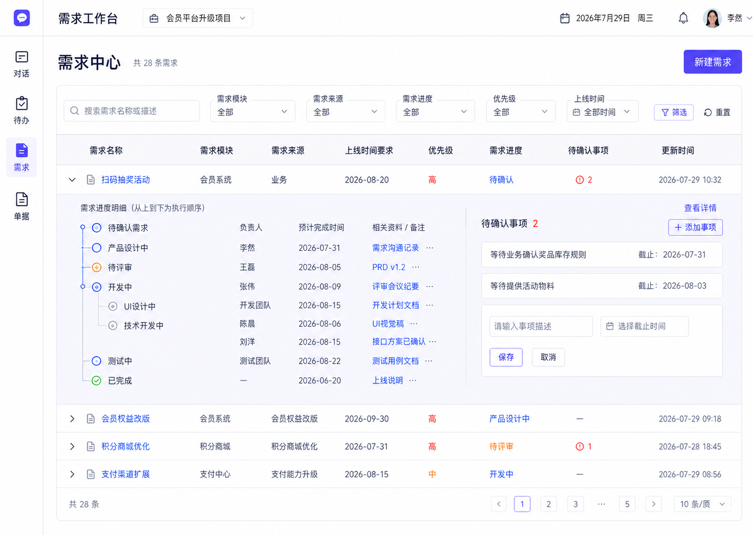Click the 等待业务确认奖品库存规则 item
Viewport: 753px width, 535px height.
coord(602,255)
